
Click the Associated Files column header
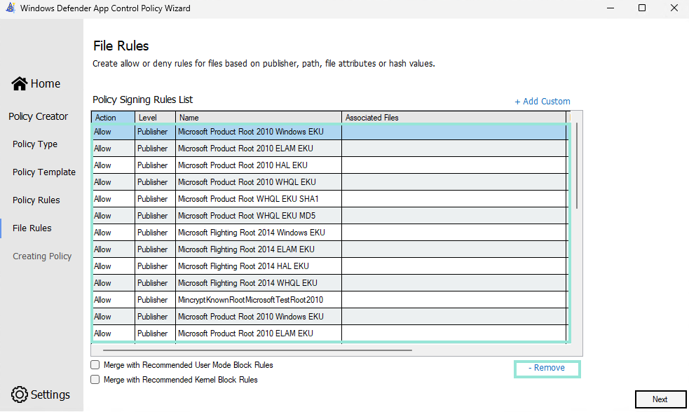pyautogui.click(x=453, y=118)
